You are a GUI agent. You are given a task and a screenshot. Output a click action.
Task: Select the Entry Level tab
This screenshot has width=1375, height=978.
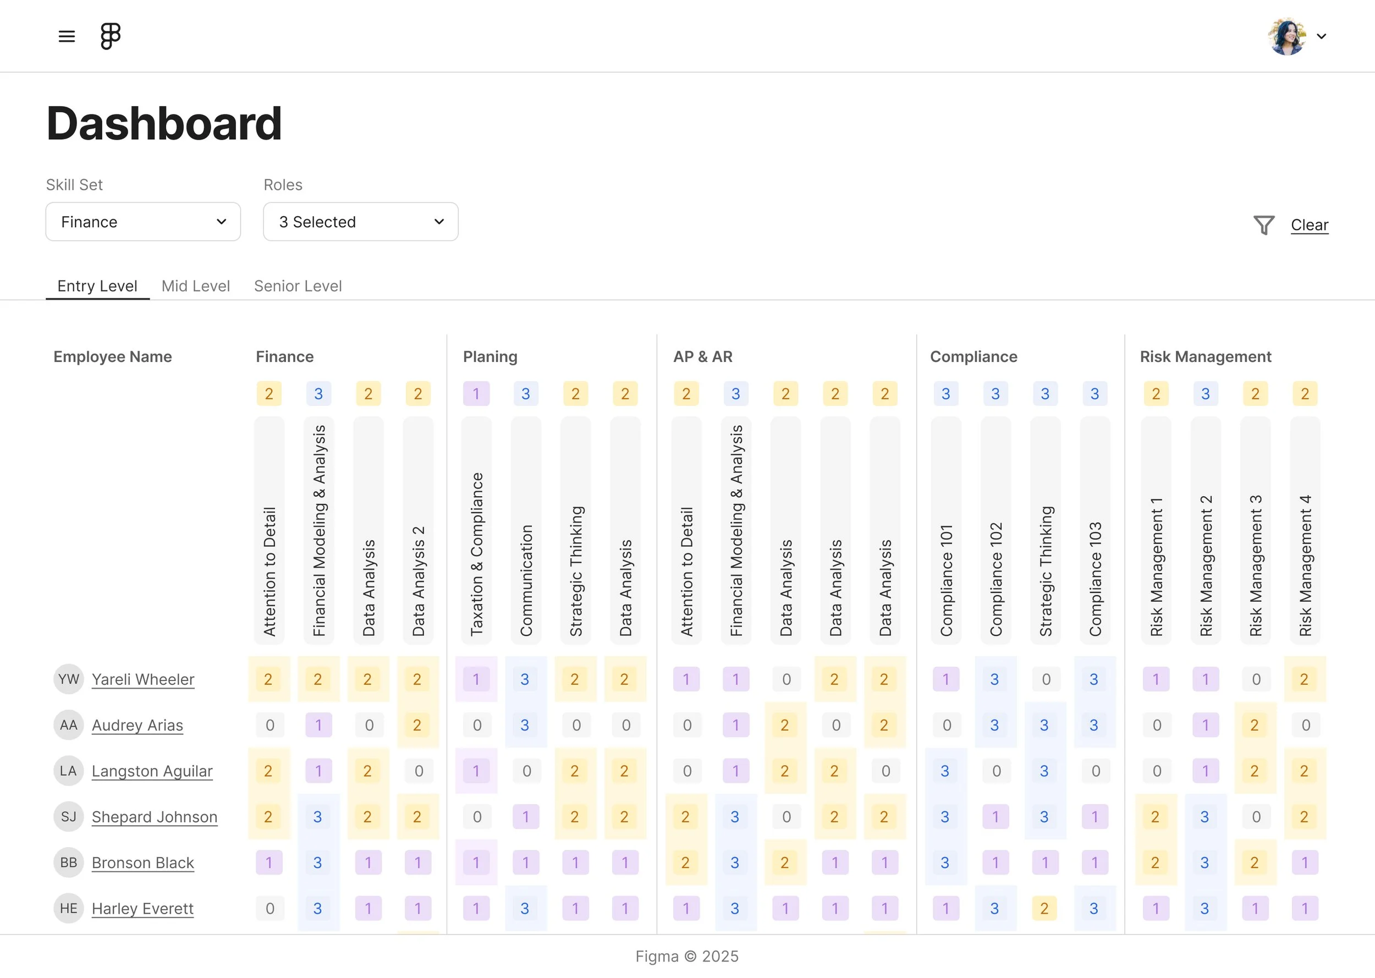(97, 286)
